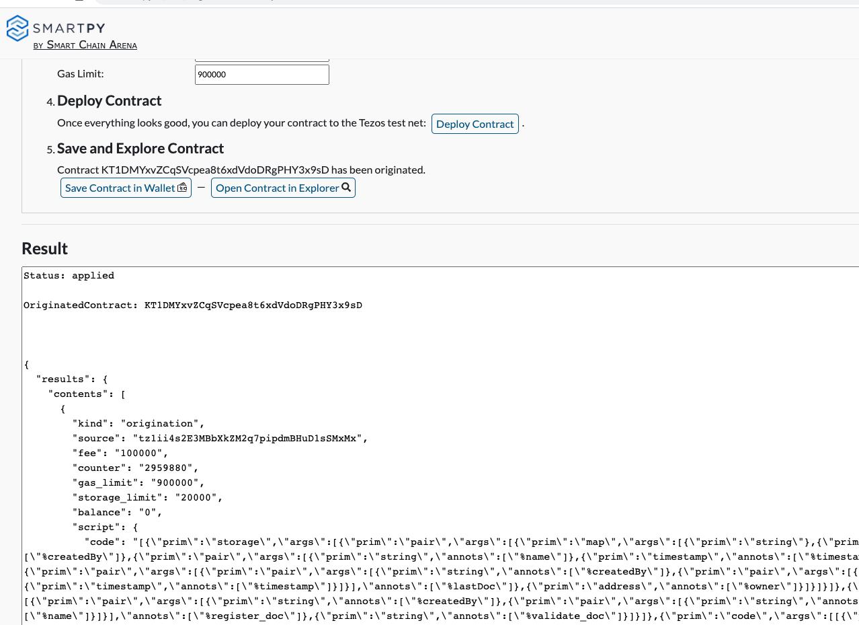
Task: Click the Deploy Contract section heading
Action: (x=110, y=101)
